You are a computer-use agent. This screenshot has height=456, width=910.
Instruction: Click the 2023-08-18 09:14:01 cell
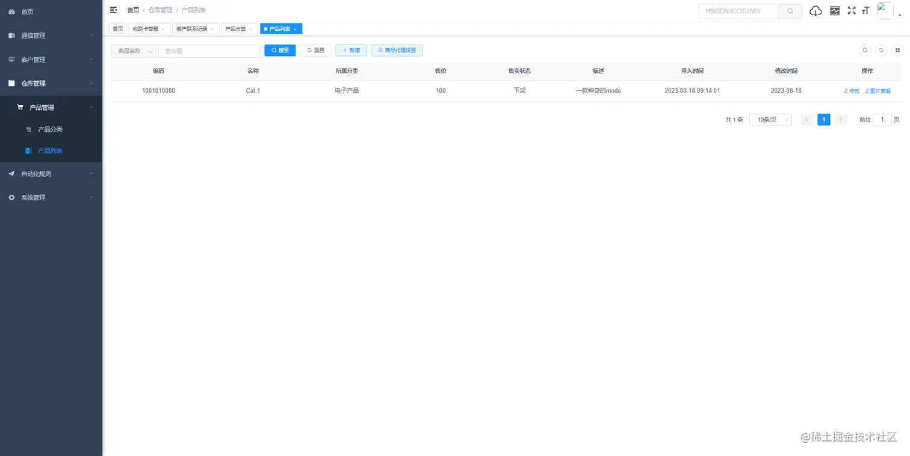692,91
